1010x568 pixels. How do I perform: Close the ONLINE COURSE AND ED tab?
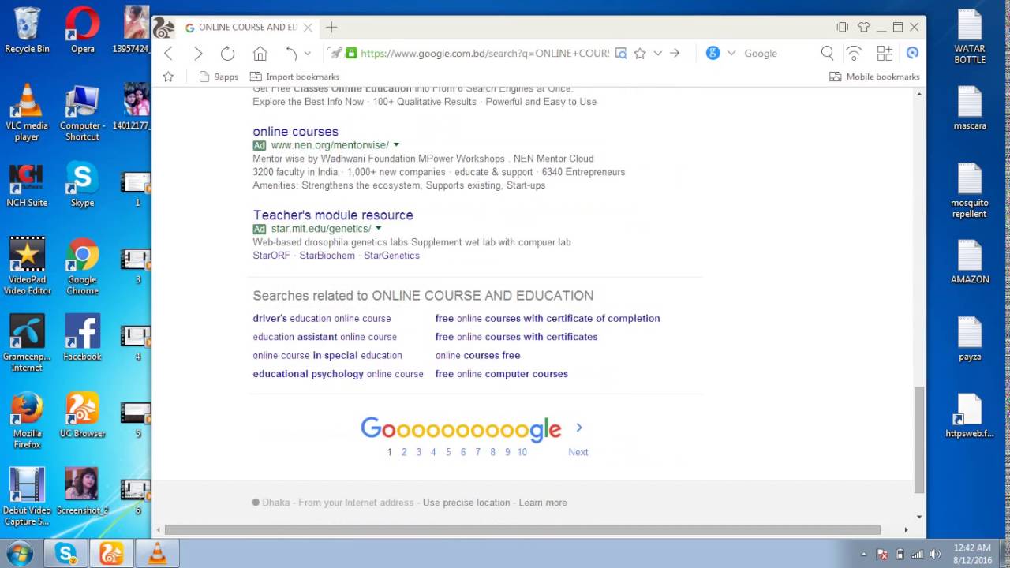point(308,27)
